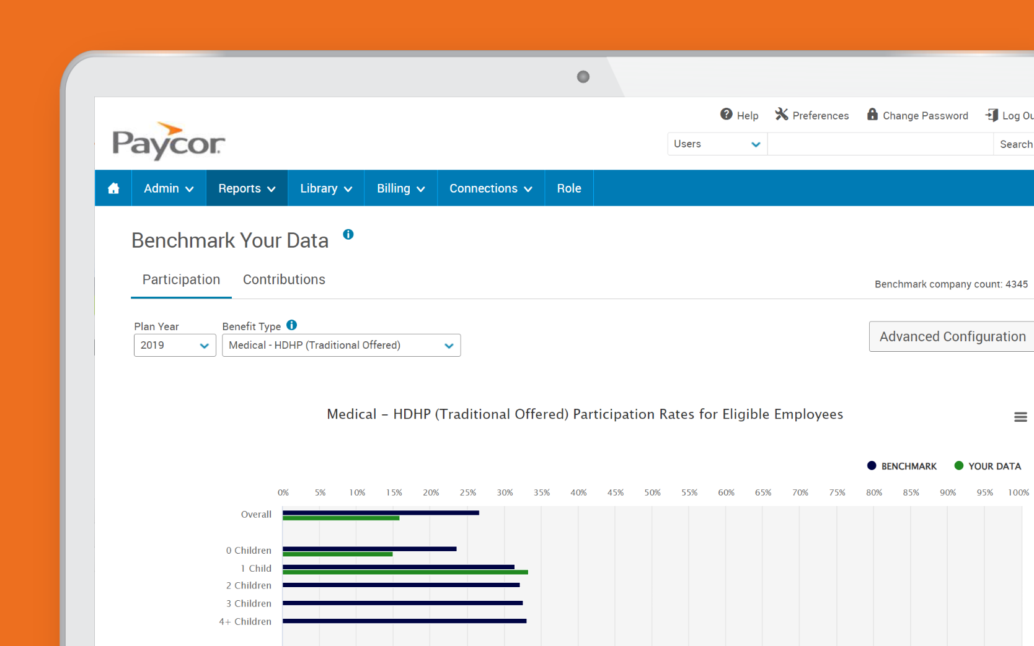
Task: Open the Benefit Type dropdown
Action: coord(342,345)
